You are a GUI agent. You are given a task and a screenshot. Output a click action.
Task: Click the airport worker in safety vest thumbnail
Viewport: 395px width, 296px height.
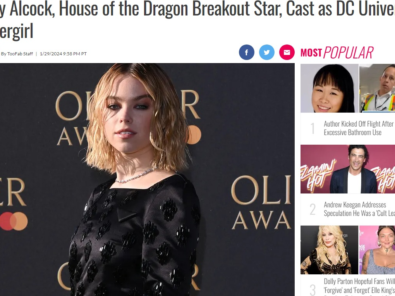(377, 88)
